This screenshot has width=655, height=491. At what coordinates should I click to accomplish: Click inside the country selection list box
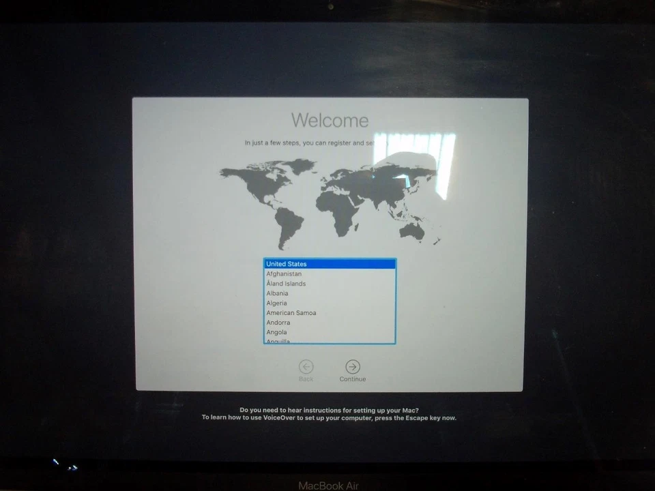point(330,300)
